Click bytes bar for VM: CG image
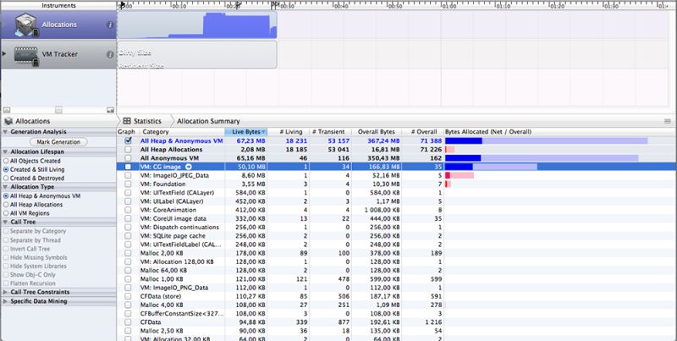The width and height of the screenshot is (677, 341). (x=491, y=167)
